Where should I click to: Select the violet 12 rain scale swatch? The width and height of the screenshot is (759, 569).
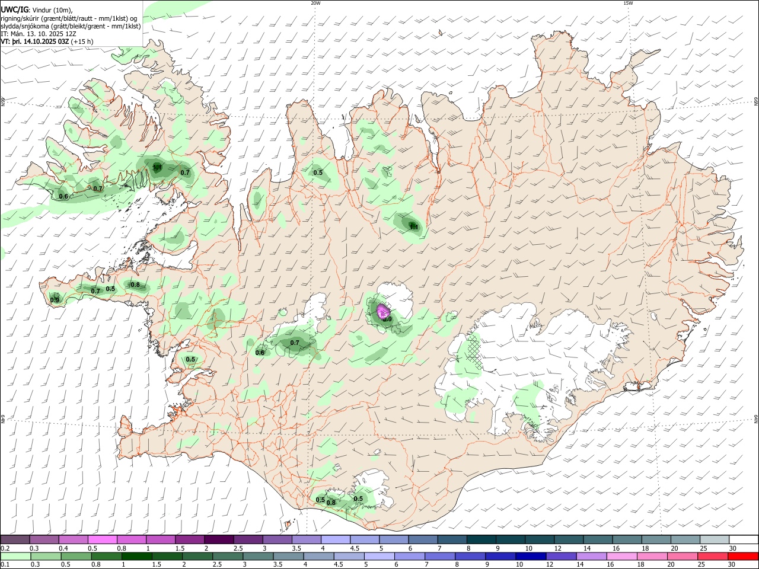[x=562, y=557]
